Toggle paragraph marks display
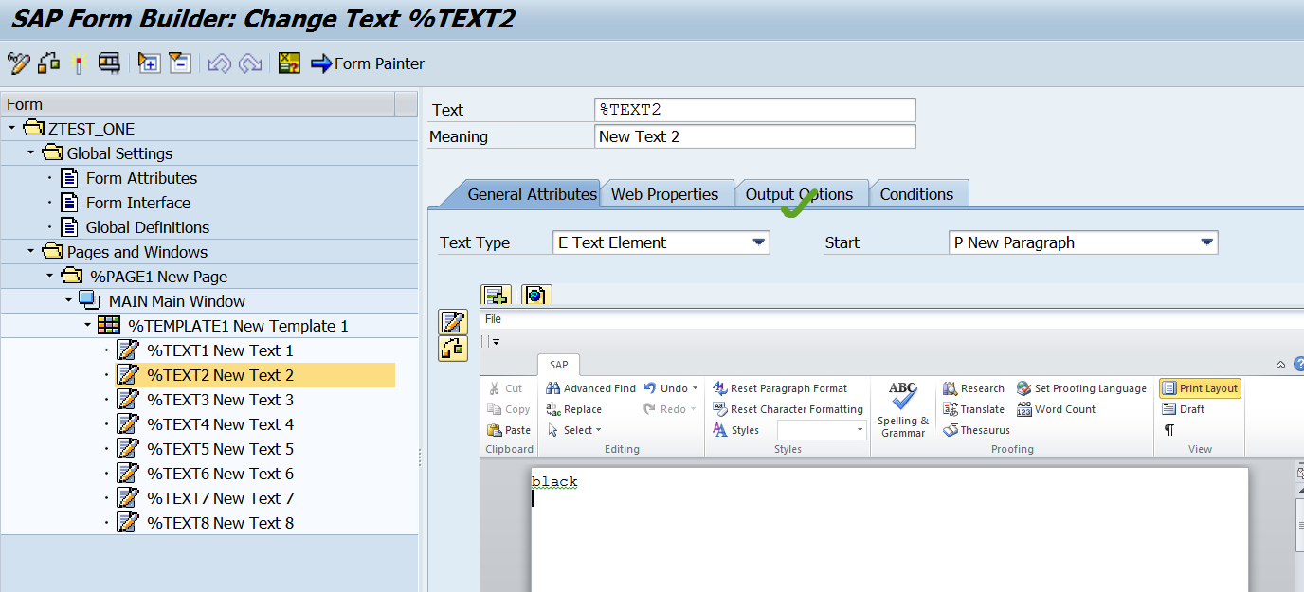The width and height of the screenshot is (1304, 592). pos(1169,430)
